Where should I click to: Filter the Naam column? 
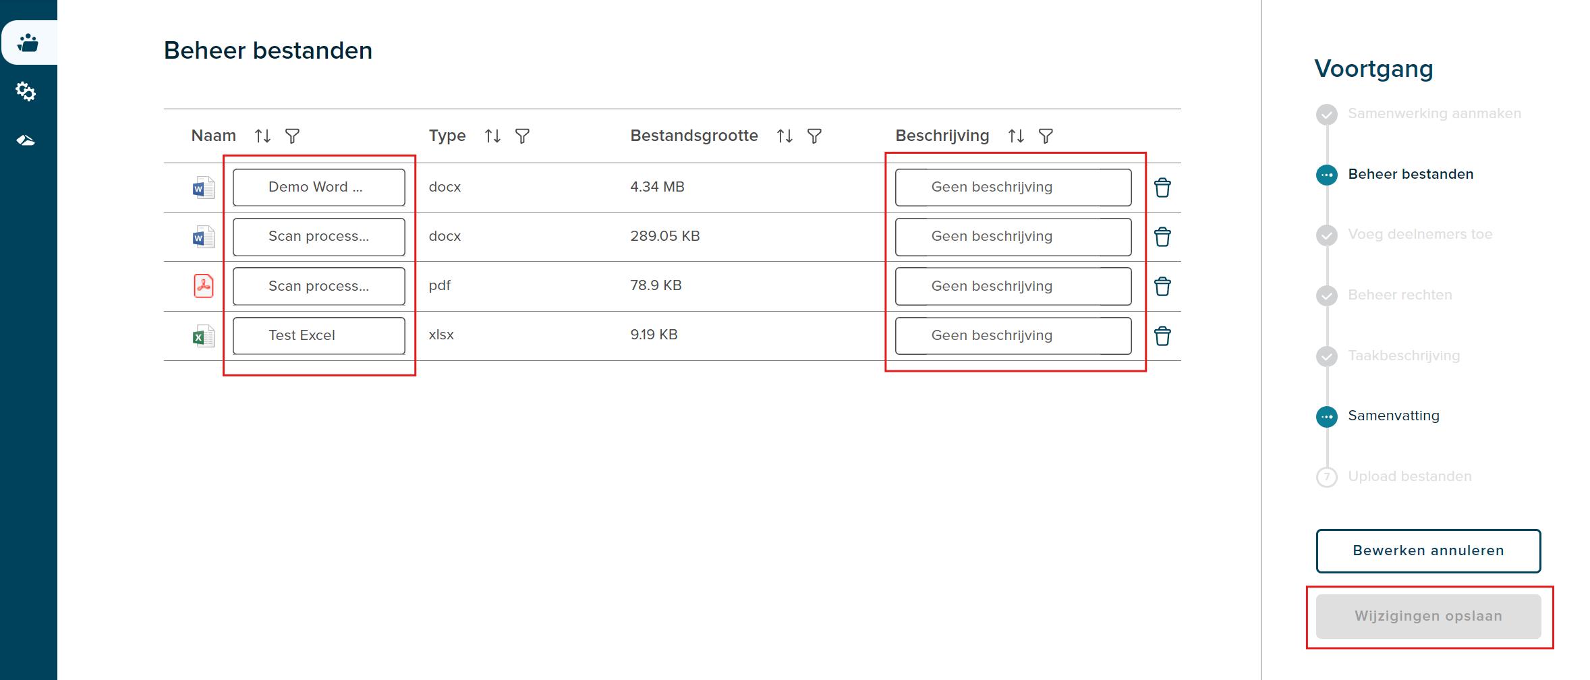tap(292, 136)
